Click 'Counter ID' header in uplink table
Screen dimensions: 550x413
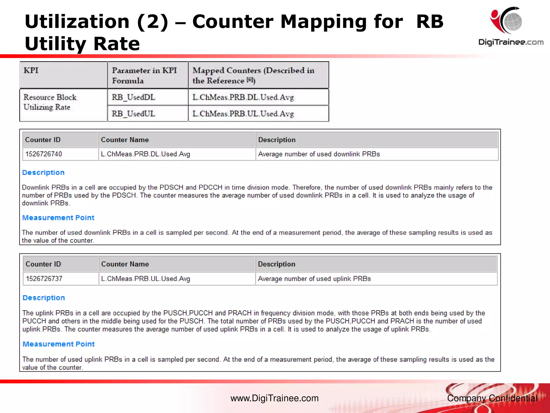(61, 264)
